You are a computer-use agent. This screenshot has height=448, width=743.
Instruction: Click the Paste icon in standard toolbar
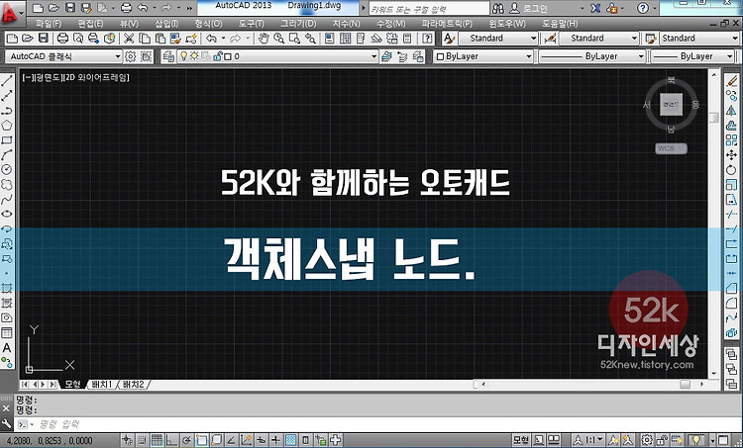click(160, 39)
